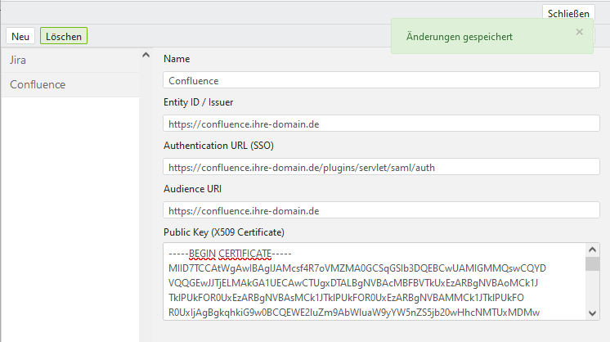Focus the Name input field
The height and width of the screenshot is (342, 610).
(382, 80)
